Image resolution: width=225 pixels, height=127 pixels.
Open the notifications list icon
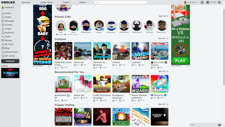(202, 2)
